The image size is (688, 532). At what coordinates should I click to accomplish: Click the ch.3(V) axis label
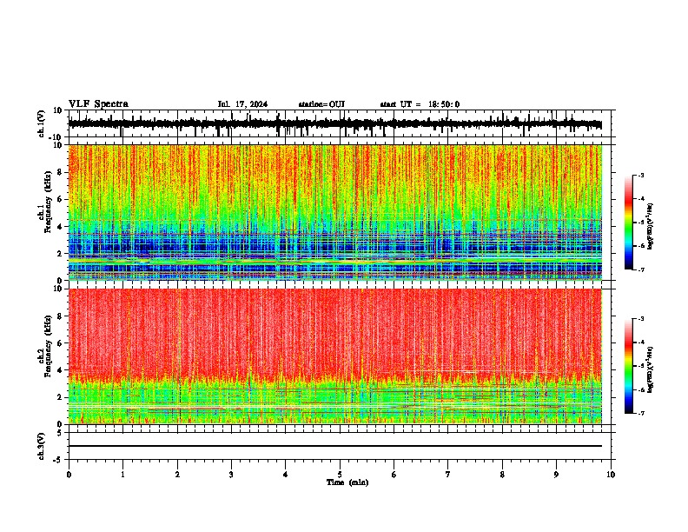pyautogui.click(x=42, y=446)
